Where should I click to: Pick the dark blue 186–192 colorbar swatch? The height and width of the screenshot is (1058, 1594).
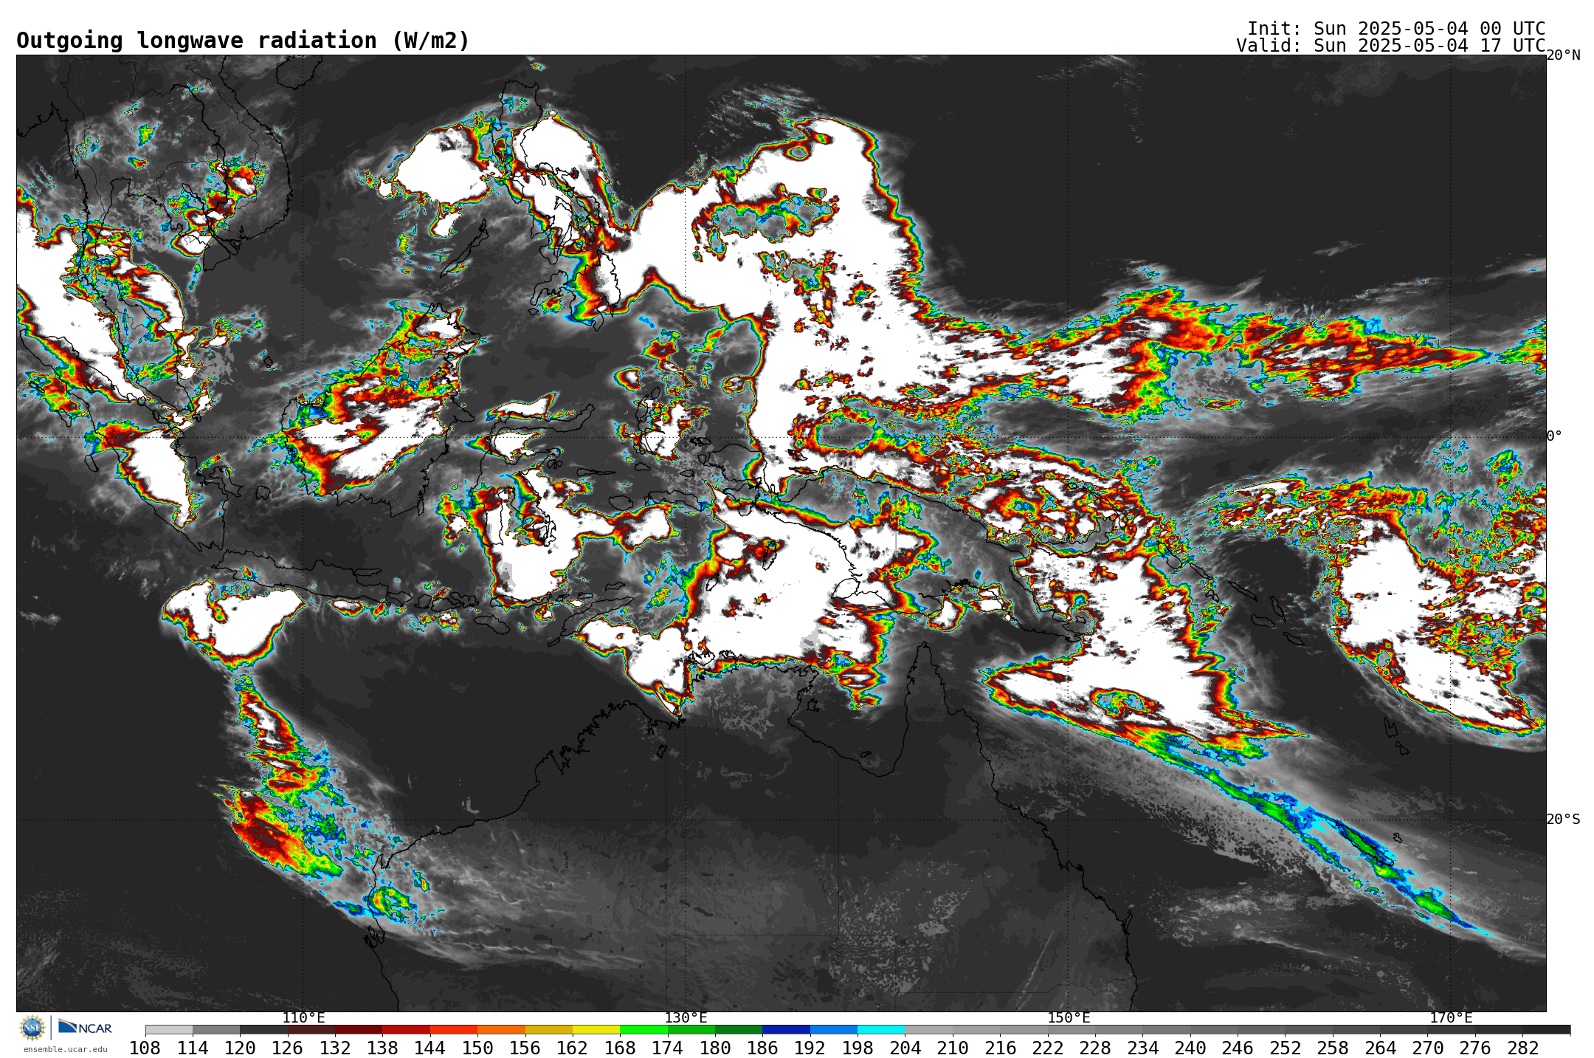click(x=786, y=1030)
